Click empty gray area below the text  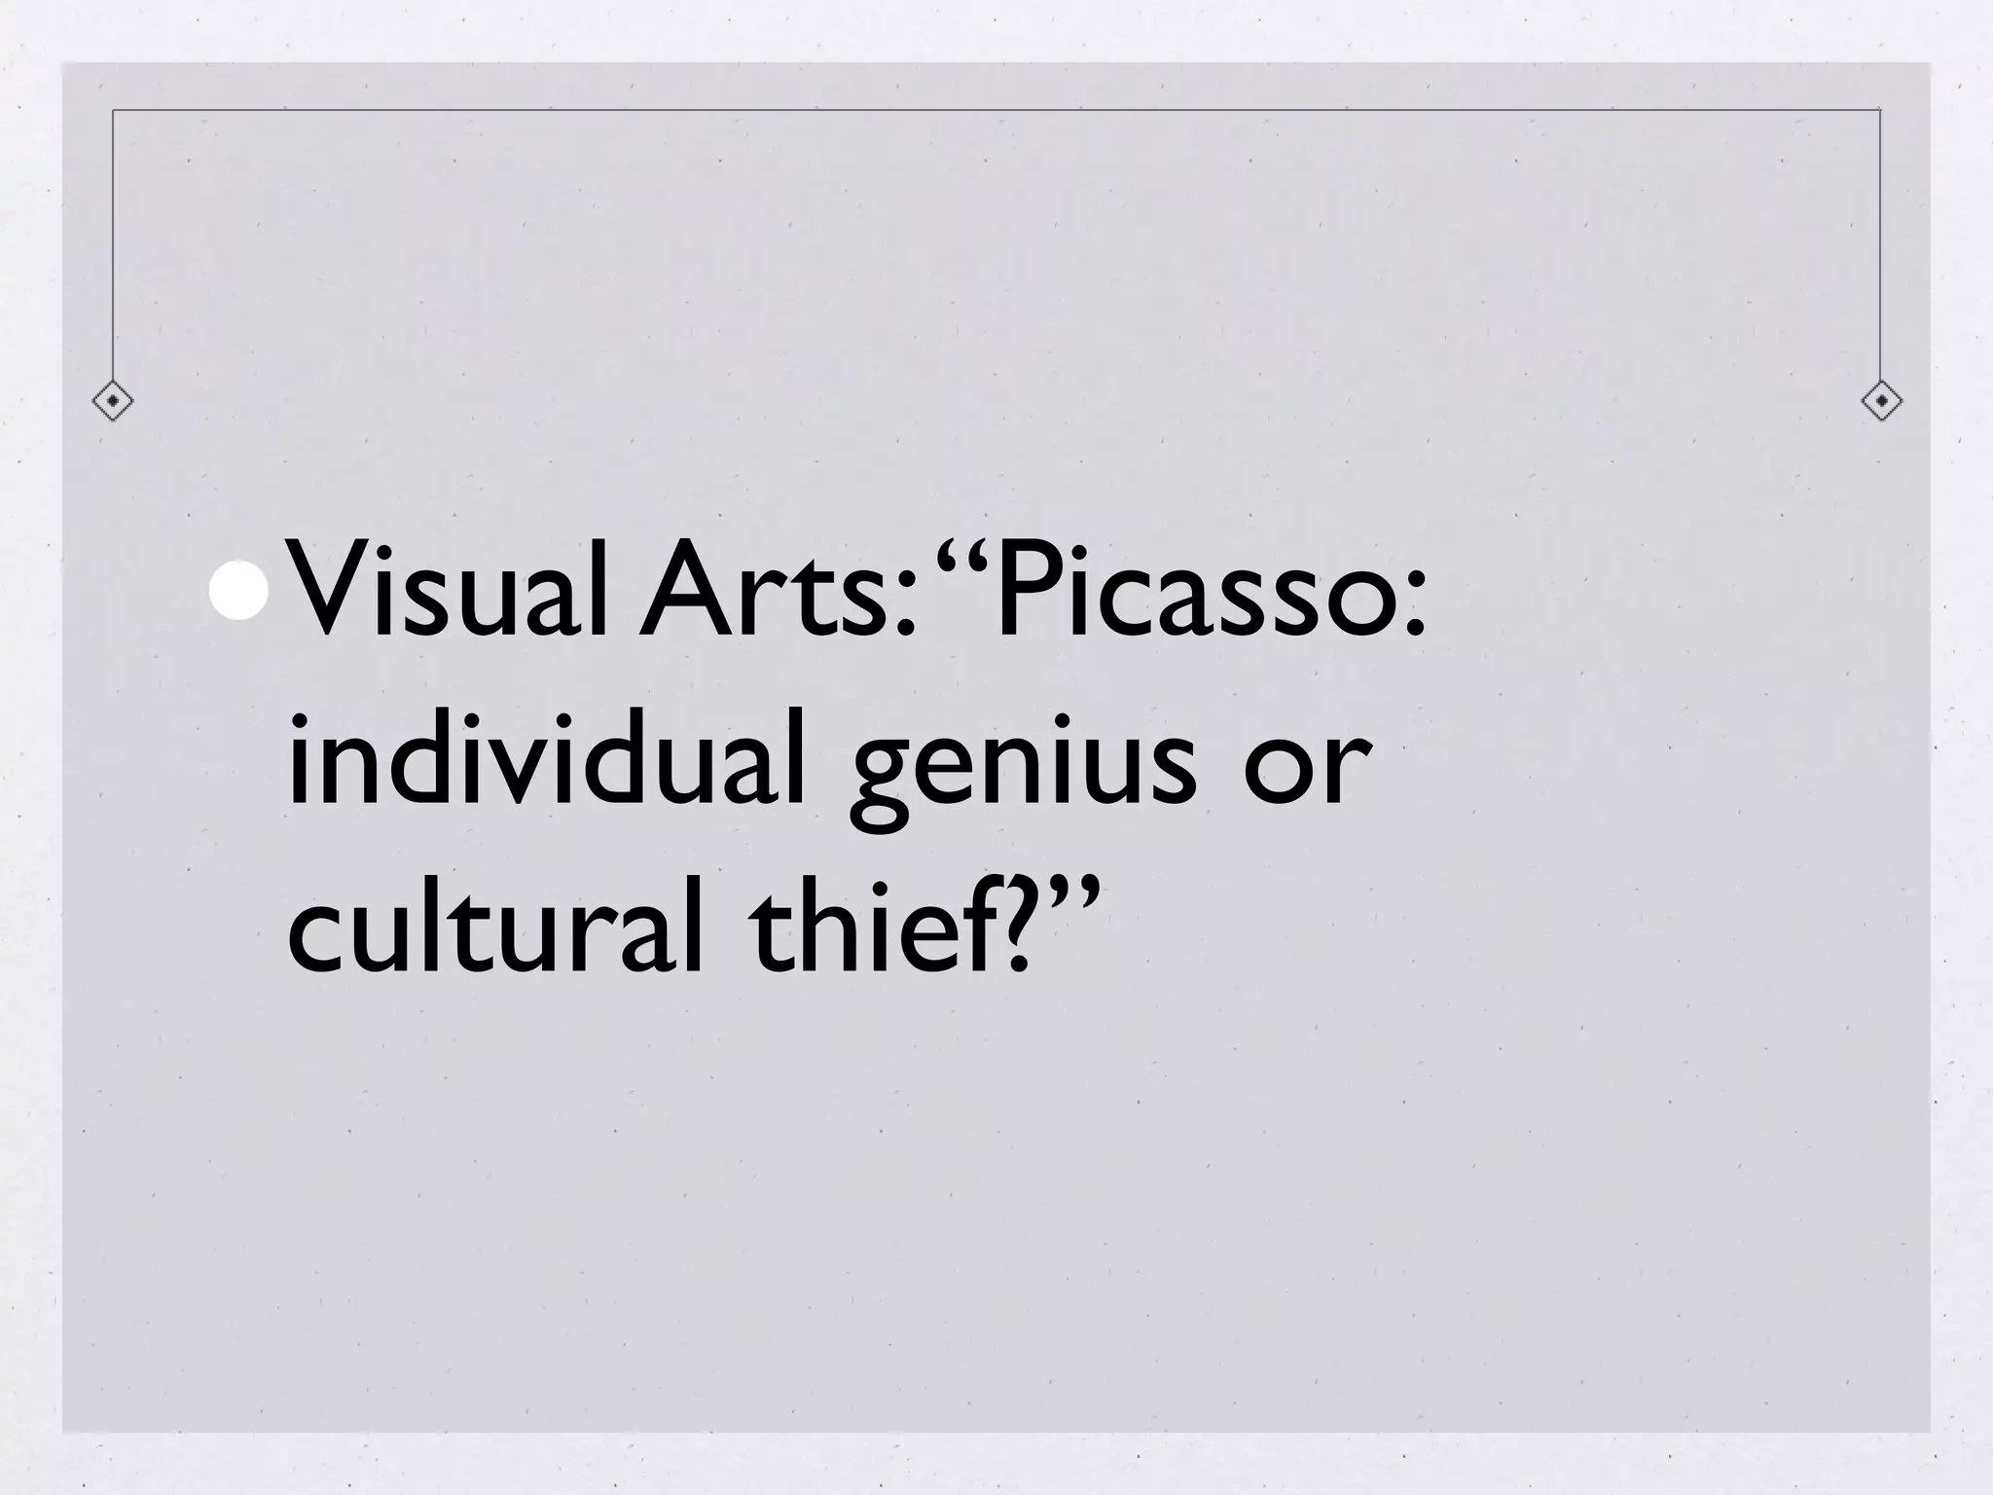pos(996,1217)
